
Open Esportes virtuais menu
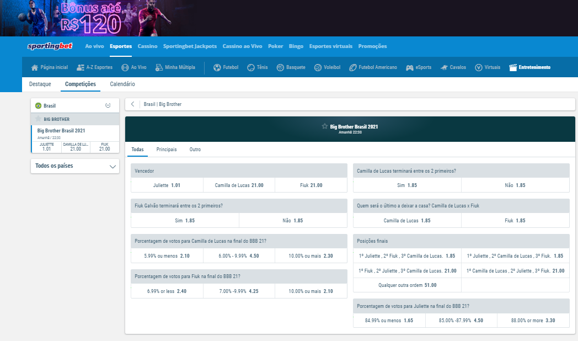click(x=331, y=46)
